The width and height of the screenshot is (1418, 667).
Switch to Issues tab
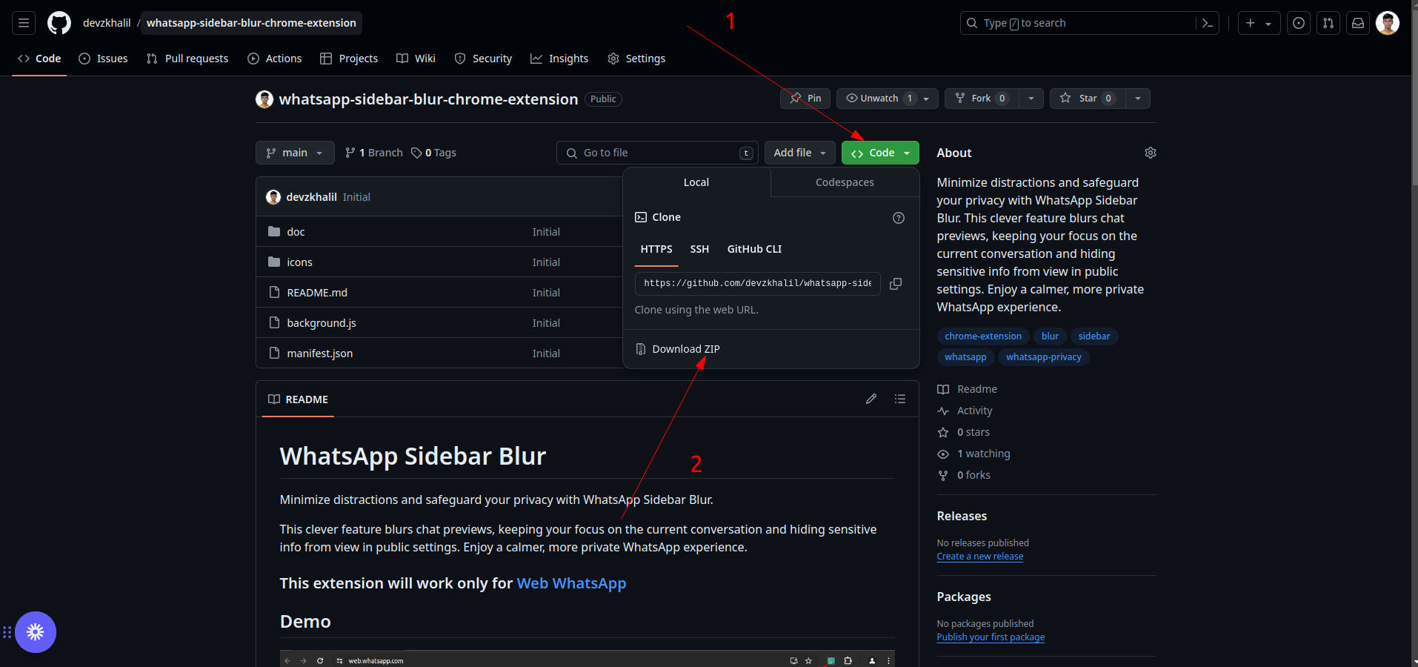103,59
